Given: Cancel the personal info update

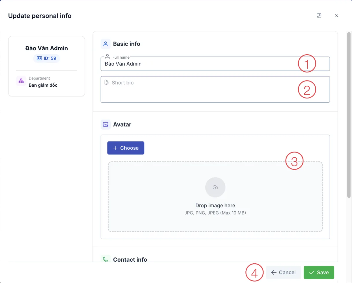Looking at the screenshot, I should [284, 272].
